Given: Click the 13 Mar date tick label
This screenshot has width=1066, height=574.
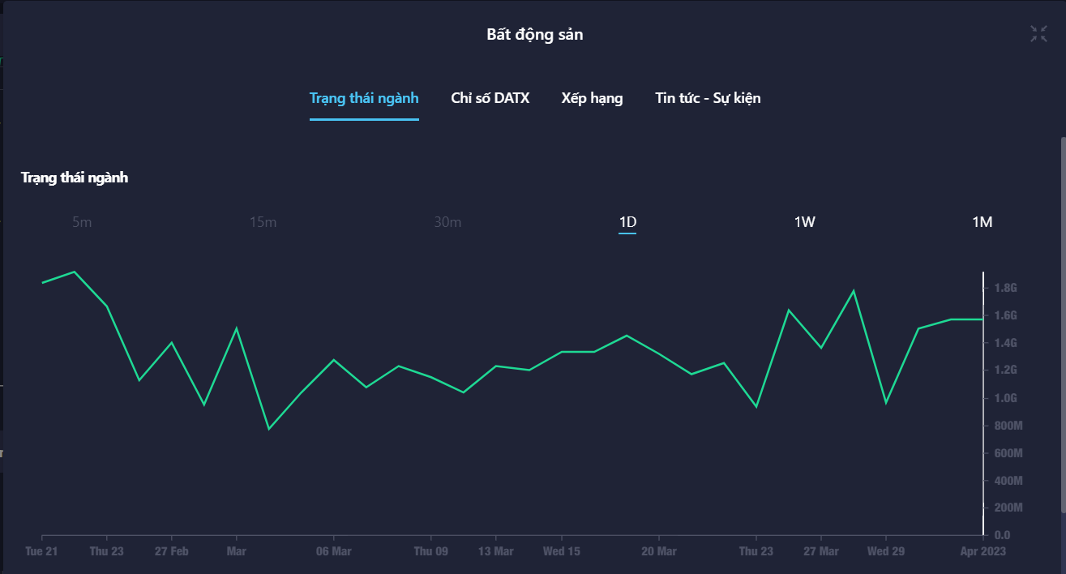Looking at the screenshot, I should tap(495, 551).
